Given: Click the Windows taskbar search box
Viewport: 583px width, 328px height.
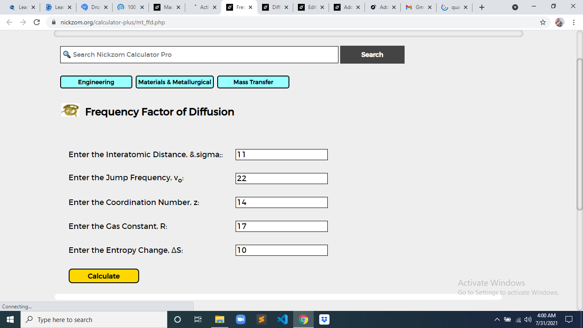Looking at the screenshot, I should point(94,319).
